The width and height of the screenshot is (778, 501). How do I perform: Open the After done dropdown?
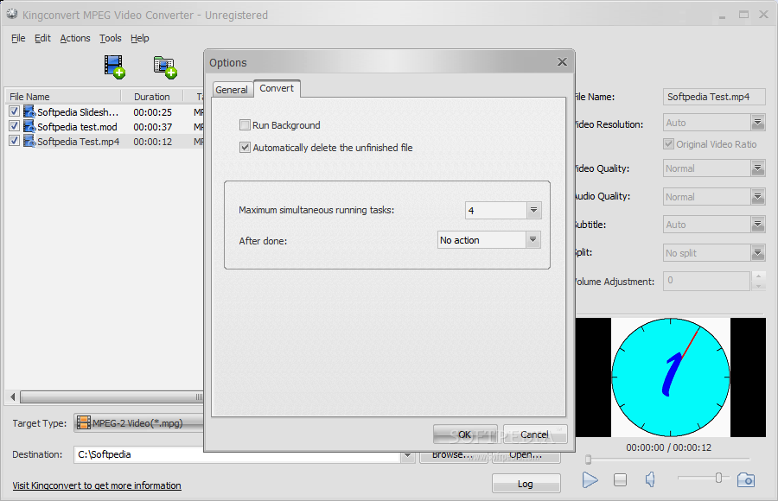tap(532, 240)
